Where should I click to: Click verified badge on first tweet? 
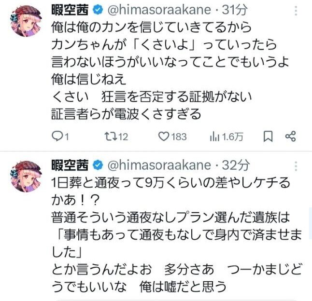point(98,10)
